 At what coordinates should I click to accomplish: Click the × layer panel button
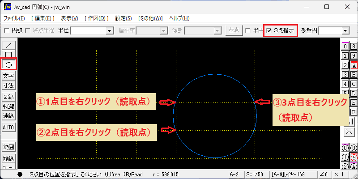pyautogui.click(x=349, y=132)
